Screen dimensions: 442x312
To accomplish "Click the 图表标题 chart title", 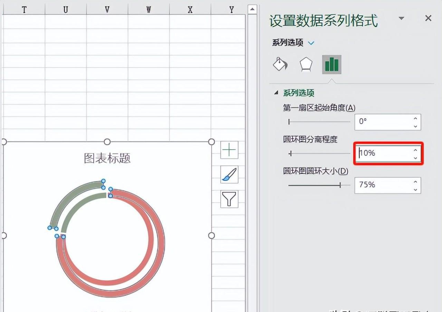I will [x=107, y=158].
